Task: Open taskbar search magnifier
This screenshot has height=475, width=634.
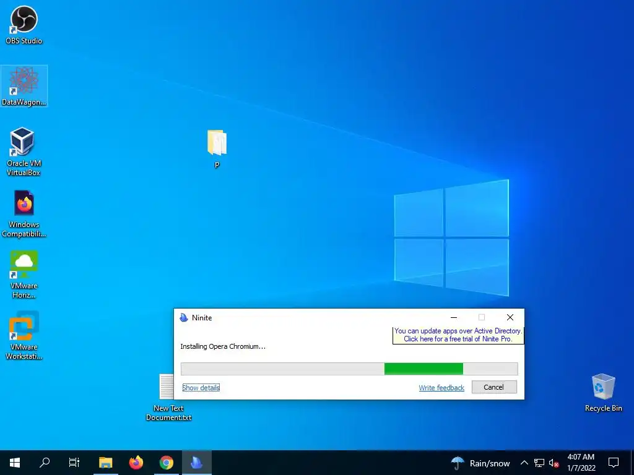Action: pos(45,463)
